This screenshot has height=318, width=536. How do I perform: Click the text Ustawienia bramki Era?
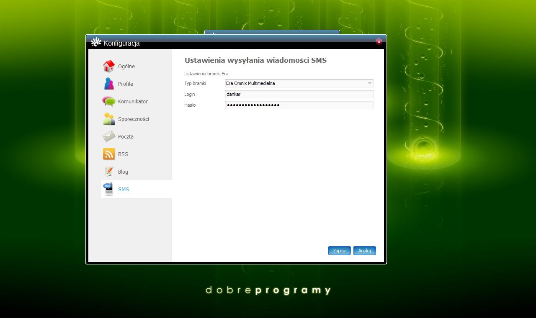[206, 74]
